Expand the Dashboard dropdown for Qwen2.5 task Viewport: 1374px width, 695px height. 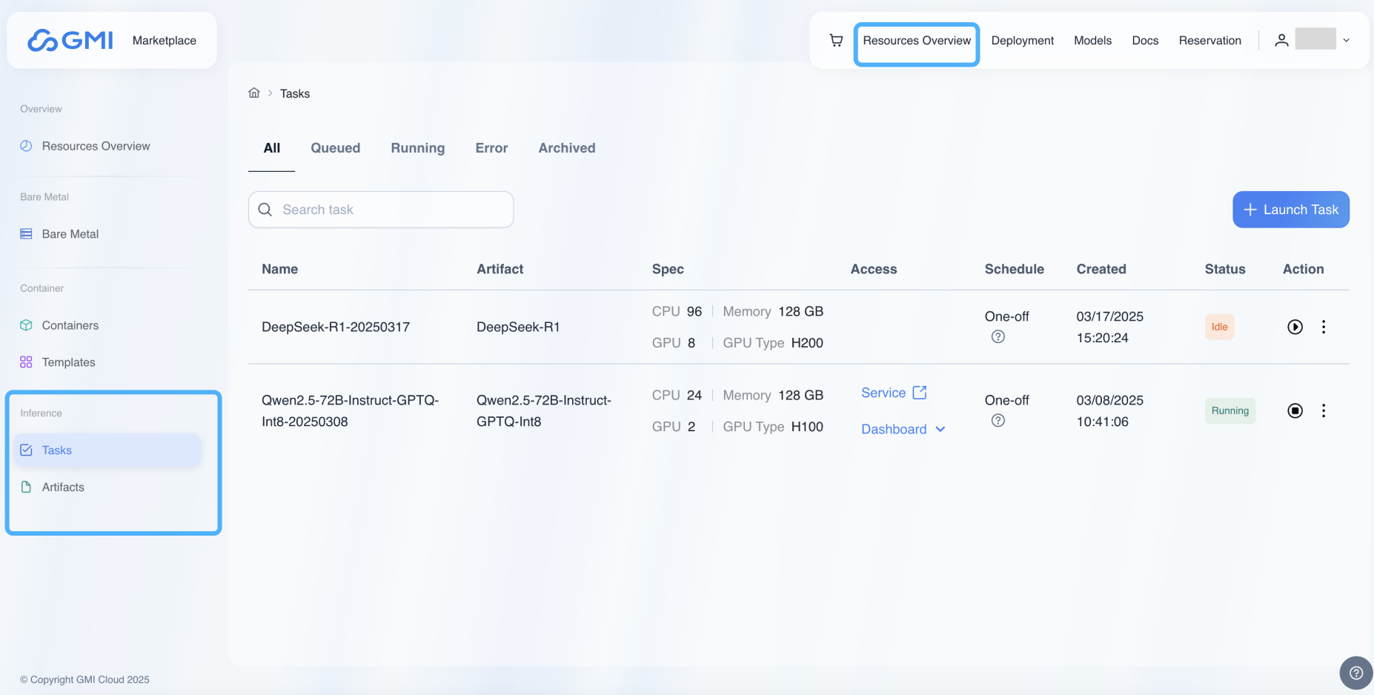[x=903, y=429]
